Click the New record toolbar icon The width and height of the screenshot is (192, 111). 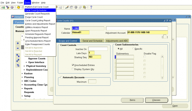[x=3, y=7]
